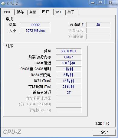Click the 3072 MBytes size field
Image resolution: width=118 pixels, height=138 pixels.
click(x=35, y=31)
